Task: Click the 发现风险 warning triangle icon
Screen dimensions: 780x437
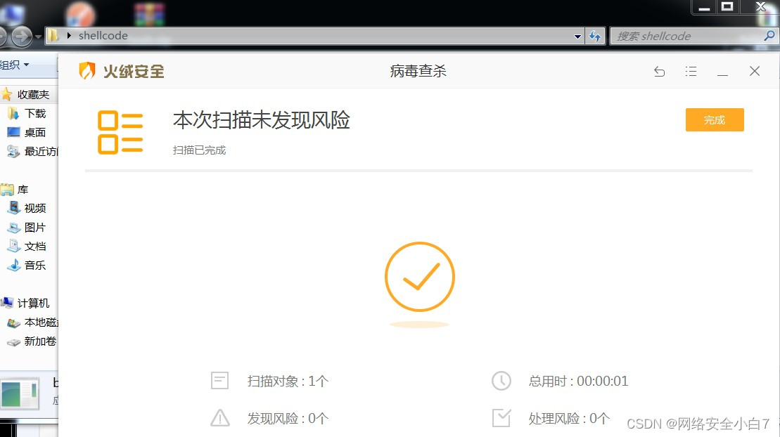Action: [219, 417]
